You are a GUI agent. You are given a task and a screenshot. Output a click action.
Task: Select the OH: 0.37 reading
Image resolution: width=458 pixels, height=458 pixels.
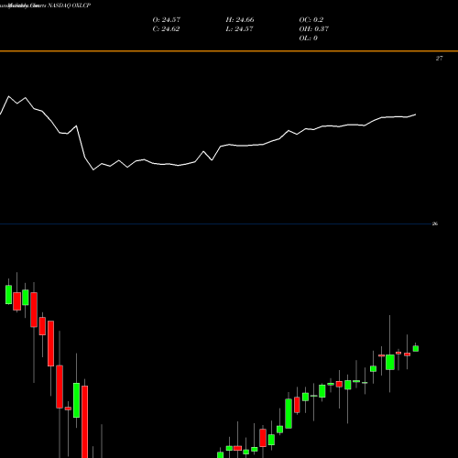click(x=313, y=28)
